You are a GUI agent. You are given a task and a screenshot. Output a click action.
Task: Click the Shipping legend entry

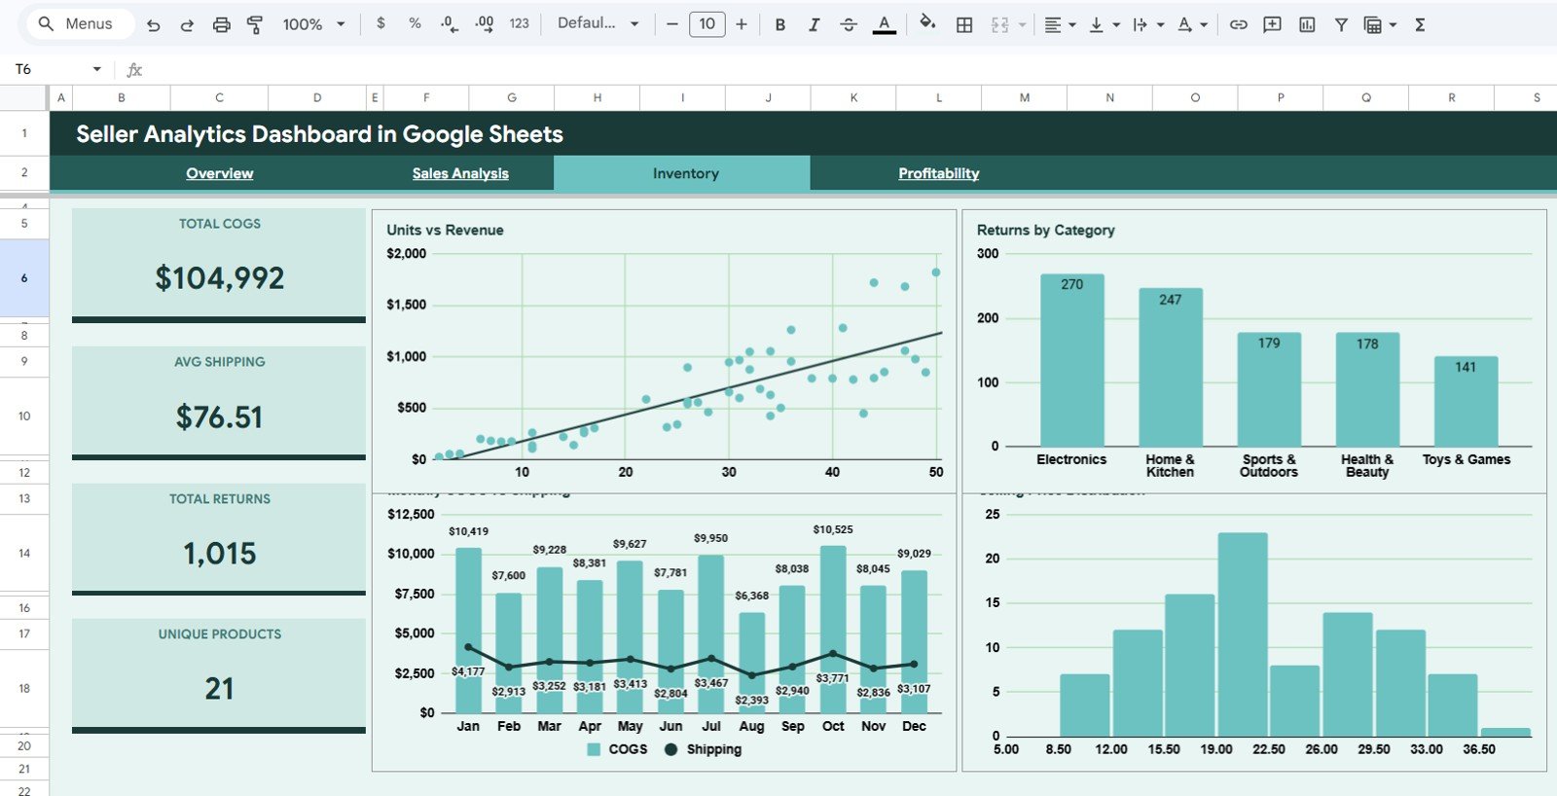[703, 749]
